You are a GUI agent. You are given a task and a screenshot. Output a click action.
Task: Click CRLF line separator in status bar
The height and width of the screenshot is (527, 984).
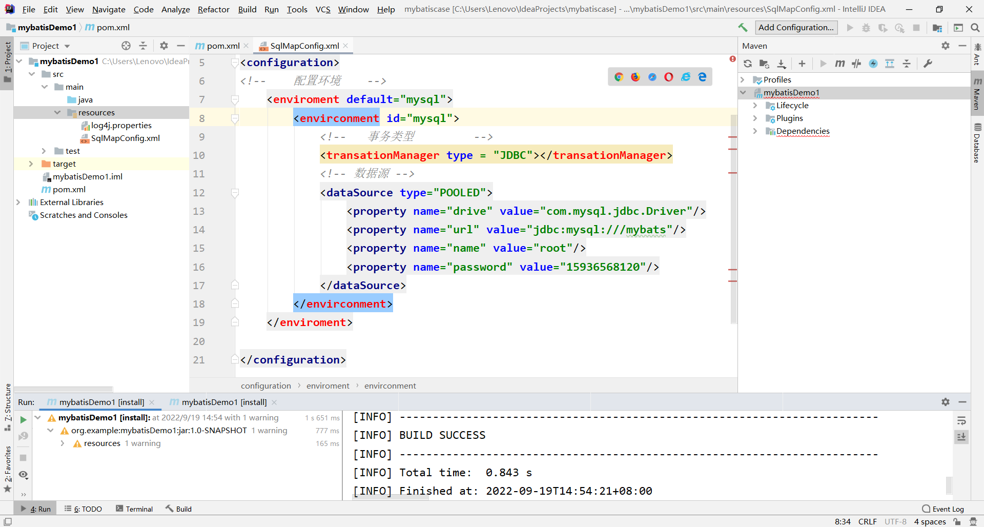click(x=867, y=521)
